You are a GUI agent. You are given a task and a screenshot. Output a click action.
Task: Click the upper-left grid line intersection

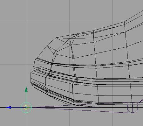26,21
